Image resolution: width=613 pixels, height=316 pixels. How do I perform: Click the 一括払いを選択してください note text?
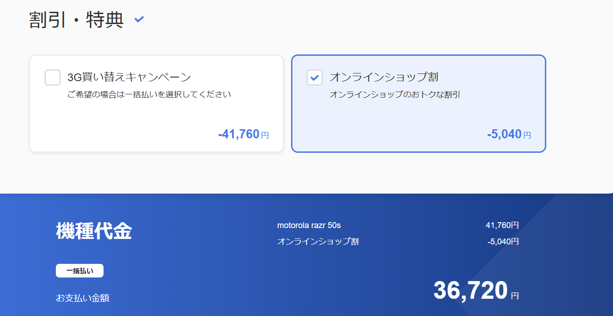pyautogui.click(x=149, y=95)
